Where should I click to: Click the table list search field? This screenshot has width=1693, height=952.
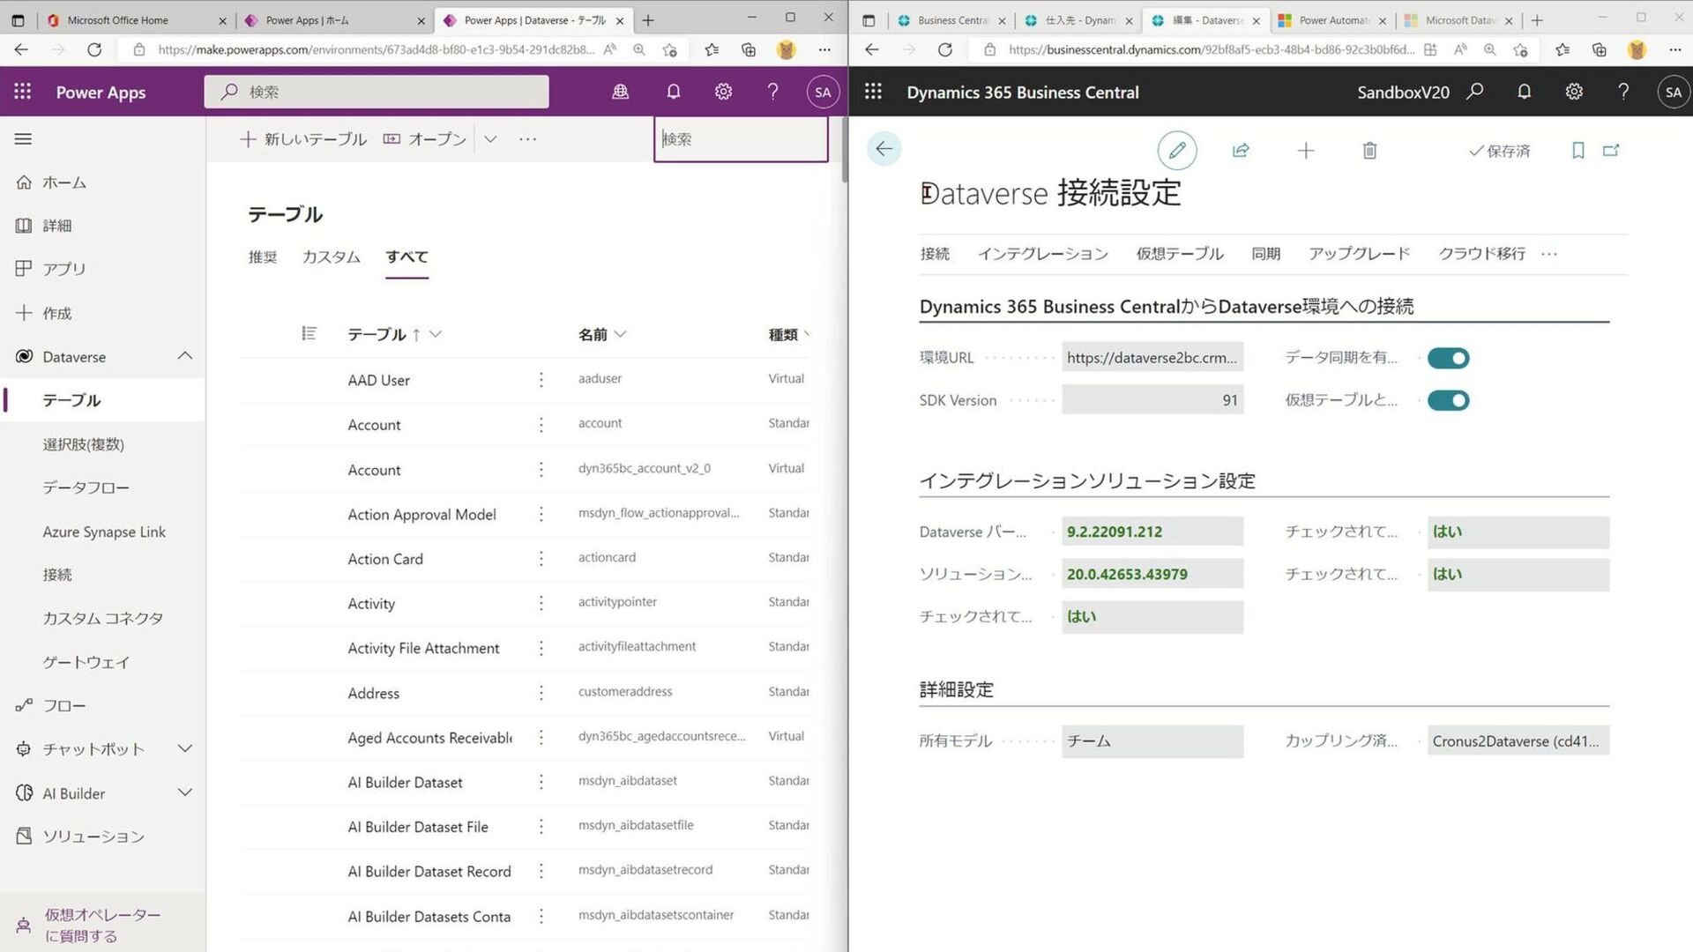[x=741, y=138]
